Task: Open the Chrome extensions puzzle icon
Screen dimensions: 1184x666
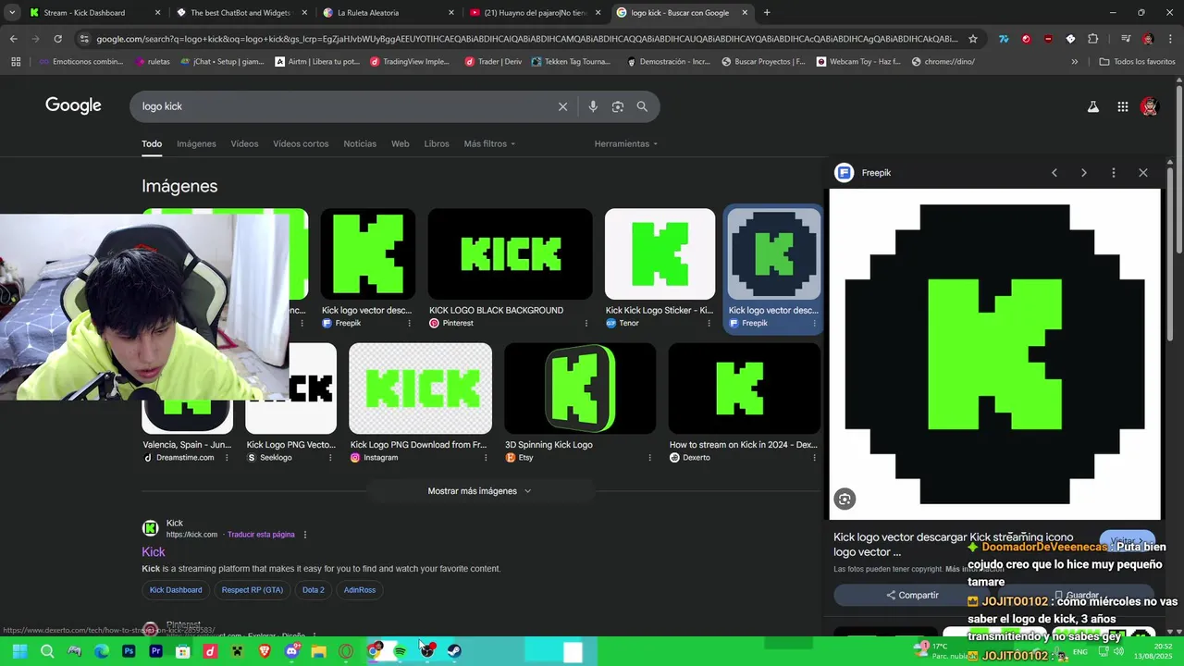Action: [1093, 39]
